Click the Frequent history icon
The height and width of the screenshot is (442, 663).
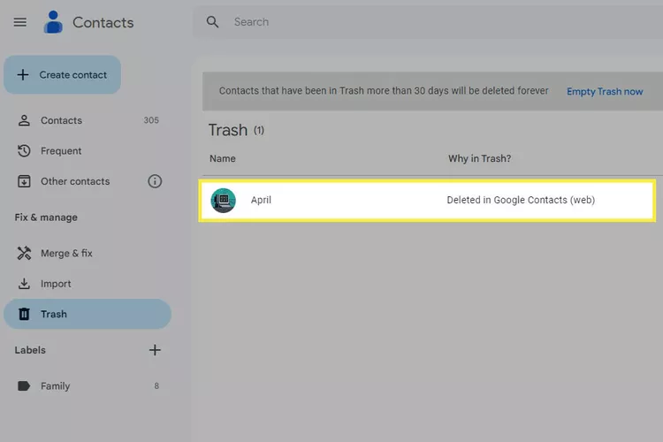tap(24, 151)
